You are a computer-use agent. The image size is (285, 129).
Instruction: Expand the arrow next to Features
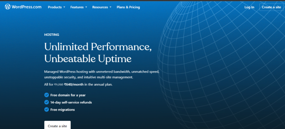86,7
